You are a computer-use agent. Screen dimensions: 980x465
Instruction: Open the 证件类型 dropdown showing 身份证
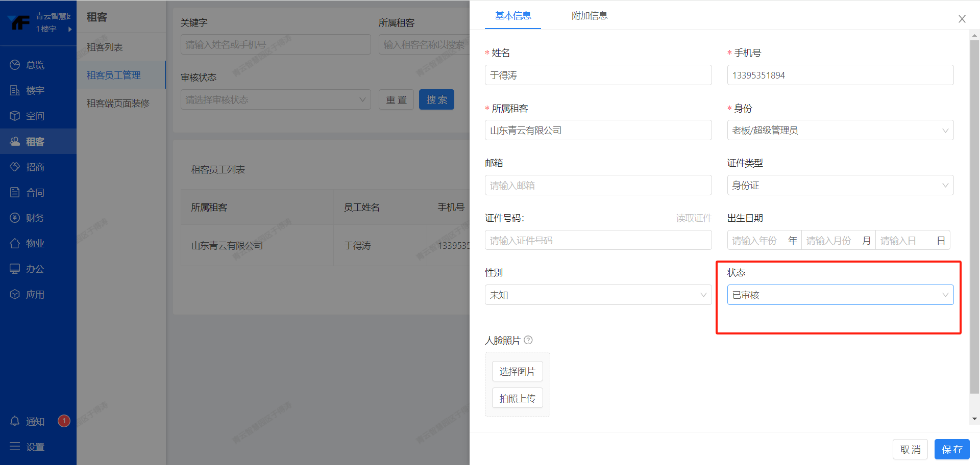840,186
